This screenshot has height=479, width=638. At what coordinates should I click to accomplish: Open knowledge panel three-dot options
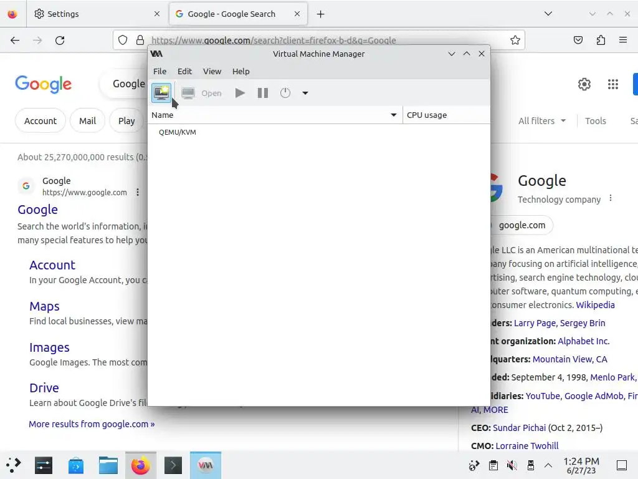[611, 198]
